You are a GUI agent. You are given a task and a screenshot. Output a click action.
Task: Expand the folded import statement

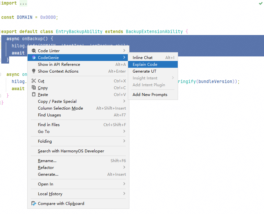click(23, 3)
